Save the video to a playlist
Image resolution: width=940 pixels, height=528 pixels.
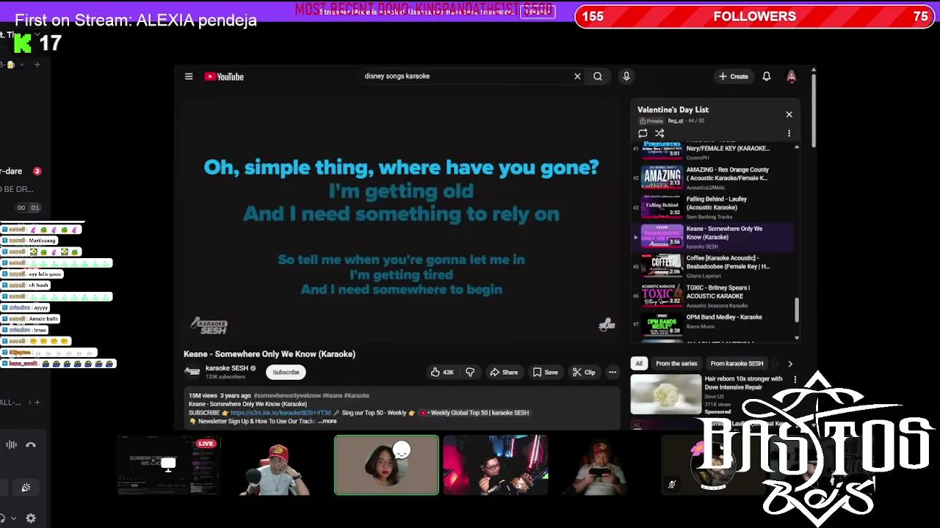tap(545, 372)
